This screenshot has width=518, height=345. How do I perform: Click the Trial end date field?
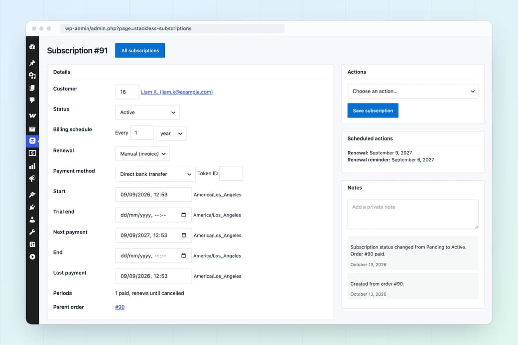click(153, 215)
